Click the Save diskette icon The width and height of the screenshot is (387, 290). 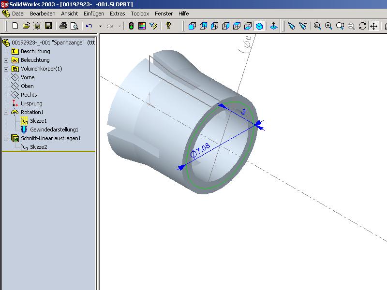point(48,26)
